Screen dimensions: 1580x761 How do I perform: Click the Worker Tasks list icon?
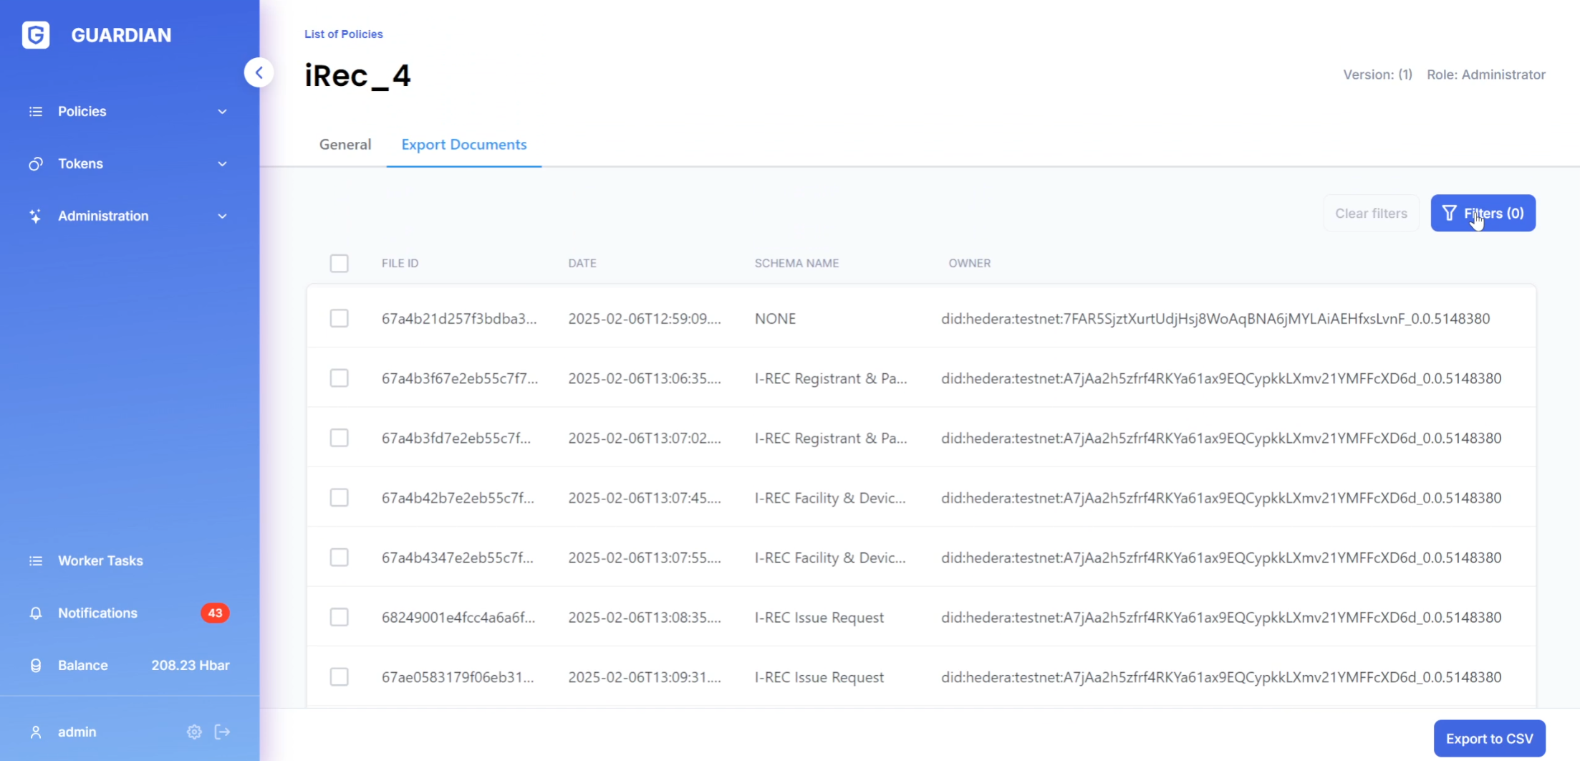[x=35, y=561]
